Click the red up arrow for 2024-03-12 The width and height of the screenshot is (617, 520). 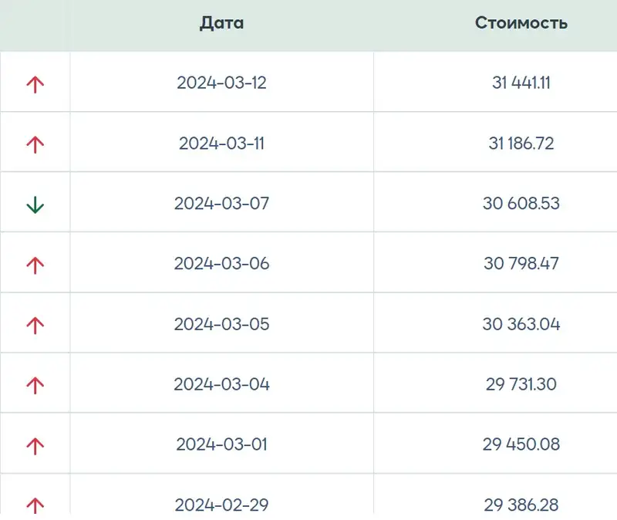coord(35,84)
